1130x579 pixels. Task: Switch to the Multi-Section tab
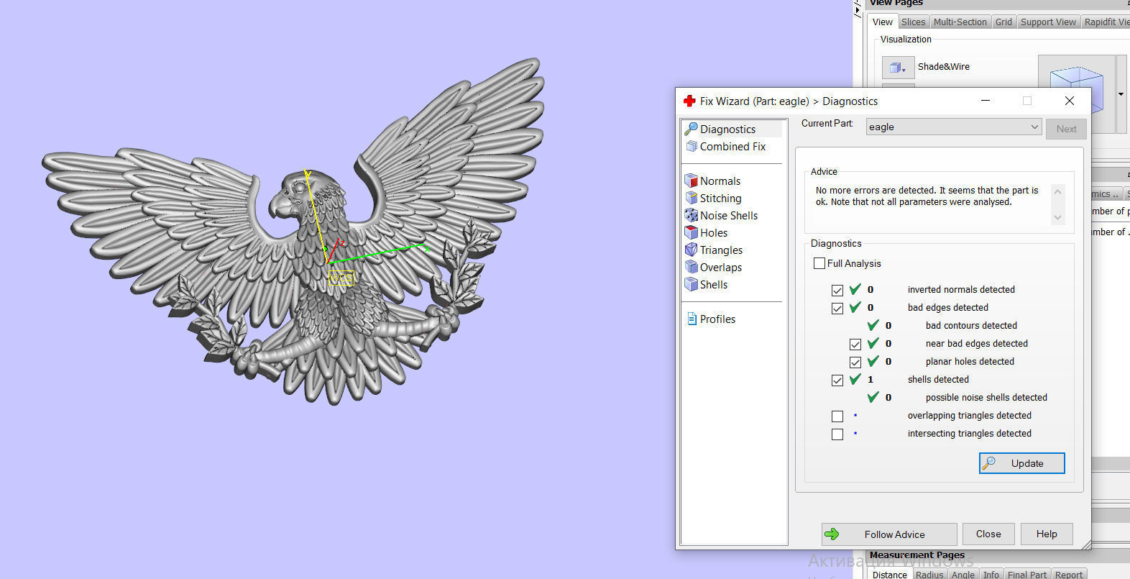click(x=960, y=22)
